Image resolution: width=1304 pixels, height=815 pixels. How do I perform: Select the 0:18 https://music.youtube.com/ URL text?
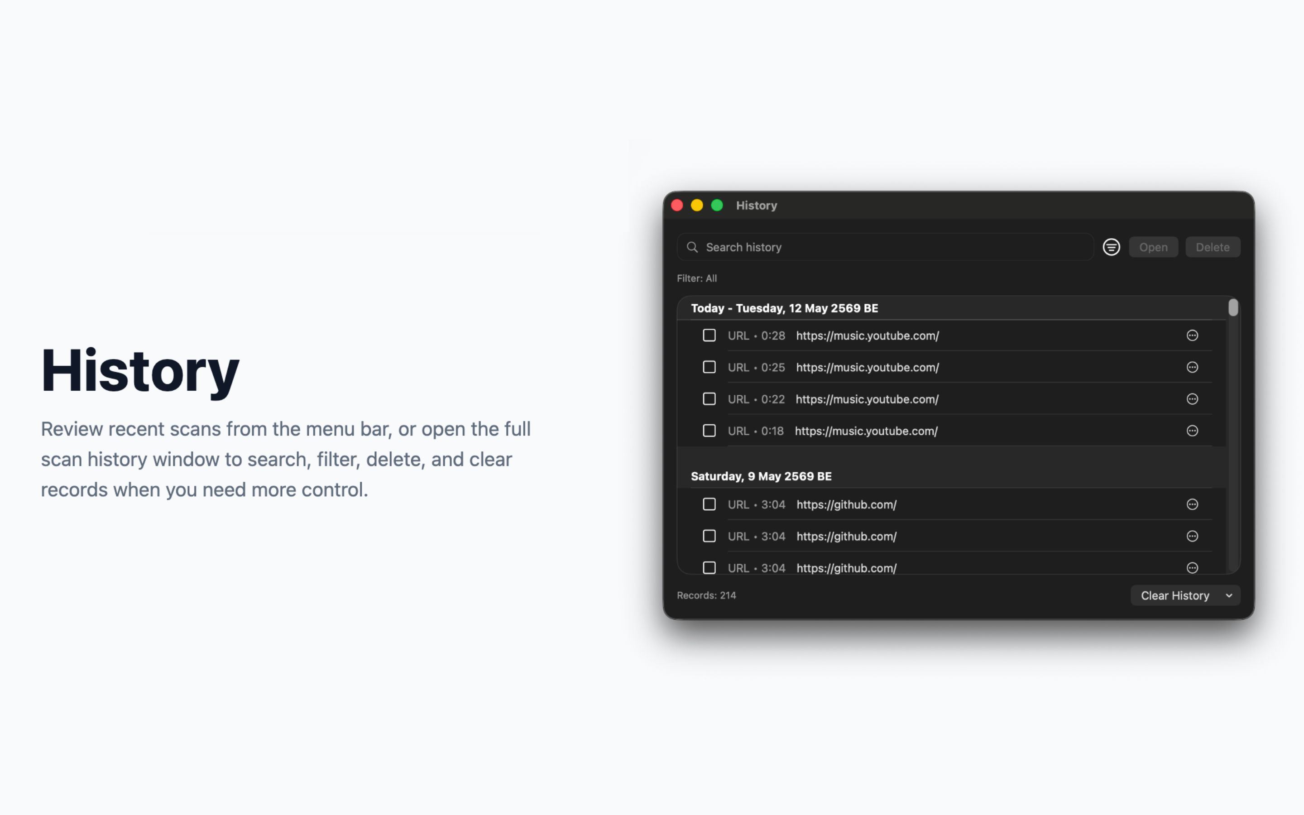pos(866,431)
